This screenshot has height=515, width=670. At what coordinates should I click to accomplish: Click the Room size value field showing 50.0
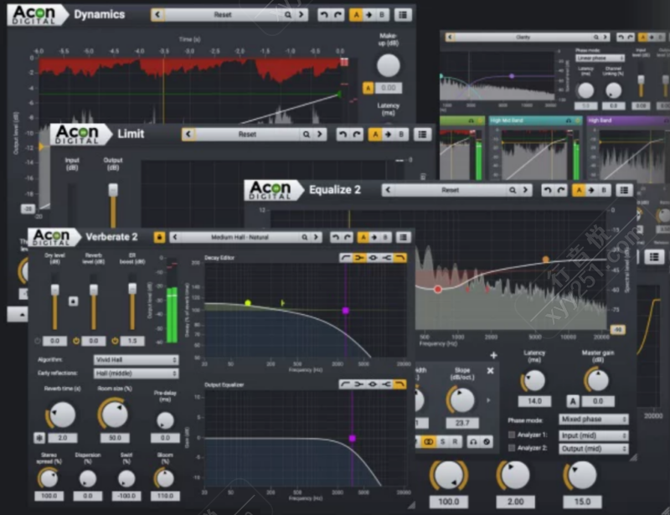tap(115, 438)
